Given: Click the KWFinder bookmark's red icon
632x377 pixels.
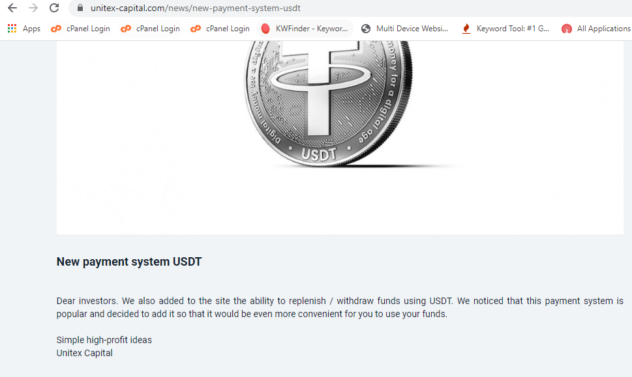Looking at the screenshot, I should click(x=265, y=29).
